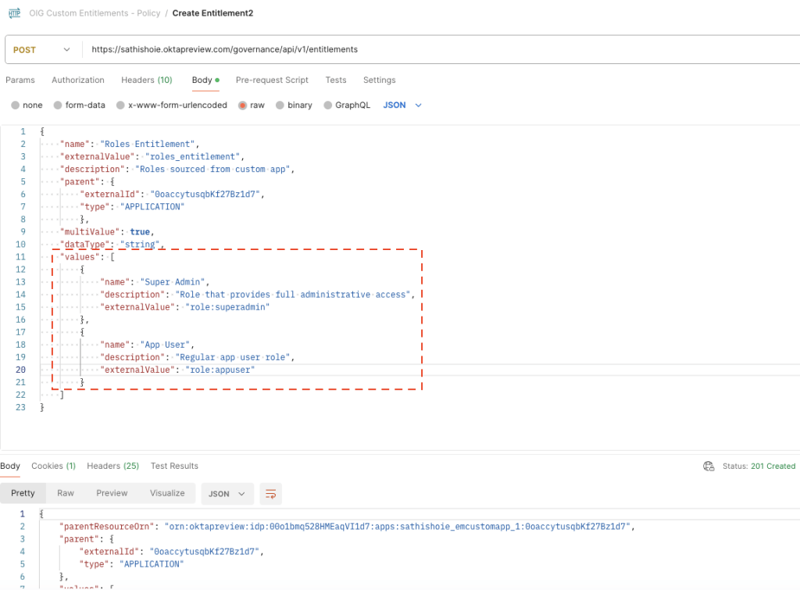Viewport: 800px width, 590px height.
Task: Click the parentResourceOrn value in response
Action: (x=398, y=526)
